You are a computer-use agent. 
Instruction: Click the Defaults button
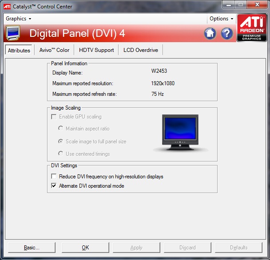(238, 248)
